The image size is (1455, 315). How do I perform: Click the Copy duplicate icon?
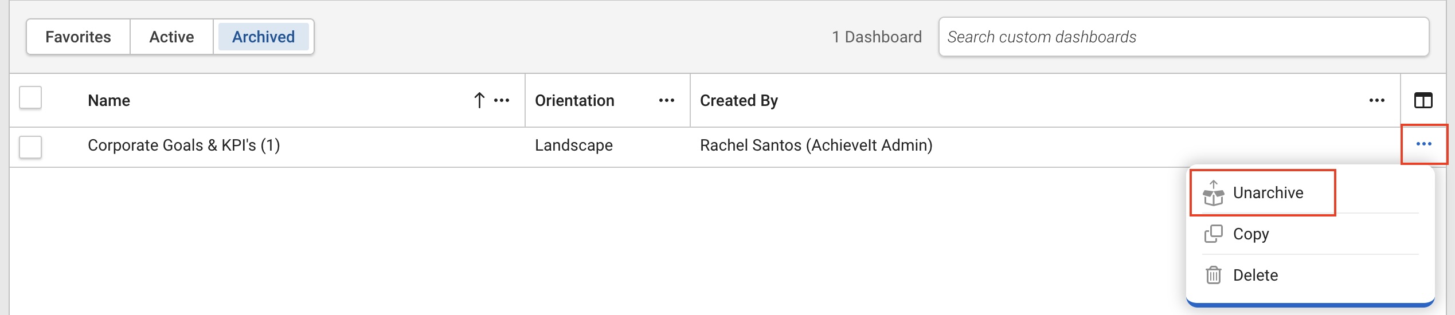click(x=1213, y=234)
